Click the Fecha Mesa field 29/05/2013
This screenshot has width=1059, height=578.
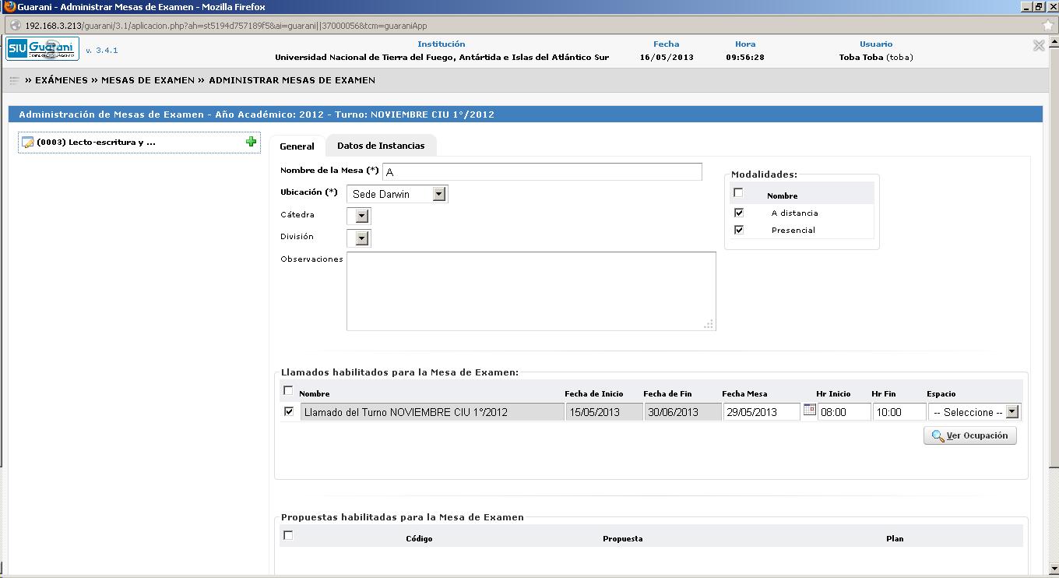[x=762, y=412]
